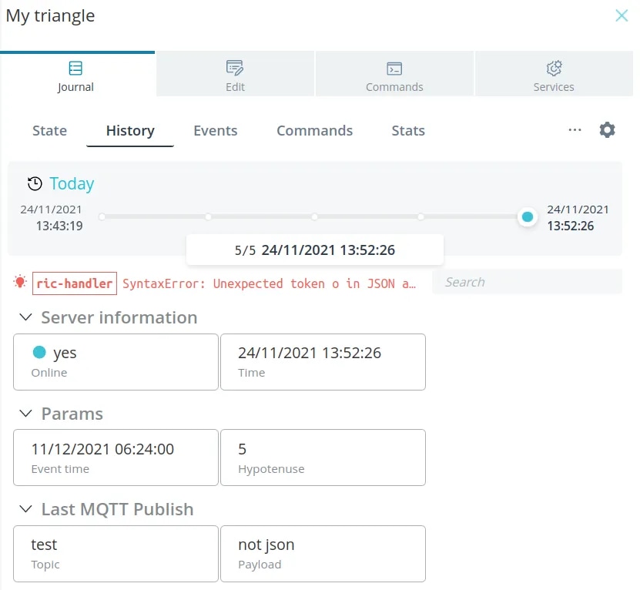Click the Today date range link
Screen dimensions: 640x590
(72, 184)
